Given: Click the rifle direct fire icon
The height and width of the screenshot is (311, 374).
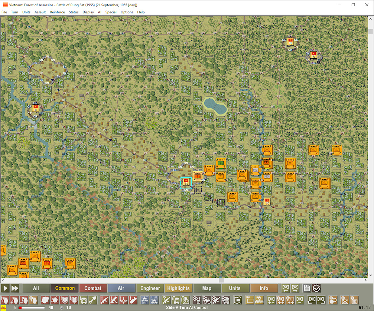Looking at the screenshot, I should point(104,300).
